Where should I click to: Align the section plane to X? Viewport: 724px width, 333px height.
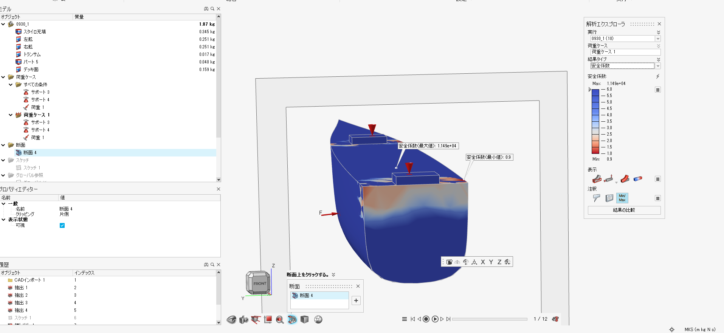483,262
